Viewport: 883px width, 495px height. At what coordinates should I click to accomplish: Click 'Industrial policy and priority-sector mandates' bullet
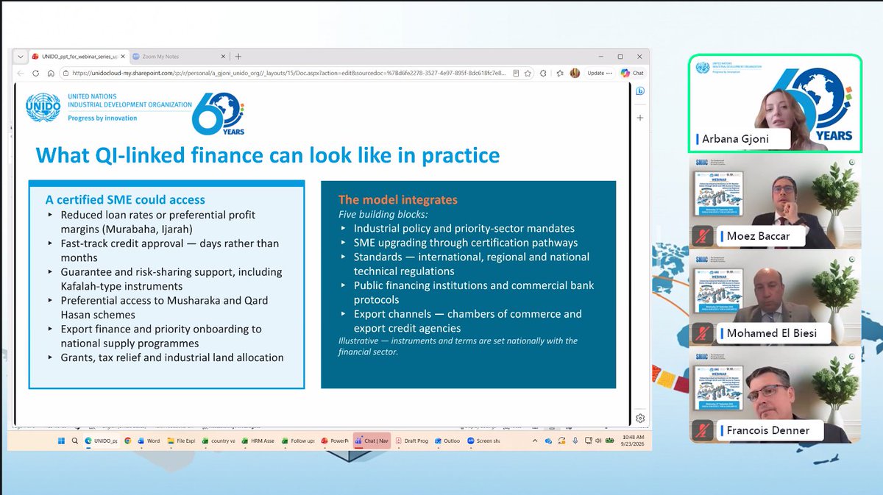pos(464,228)
